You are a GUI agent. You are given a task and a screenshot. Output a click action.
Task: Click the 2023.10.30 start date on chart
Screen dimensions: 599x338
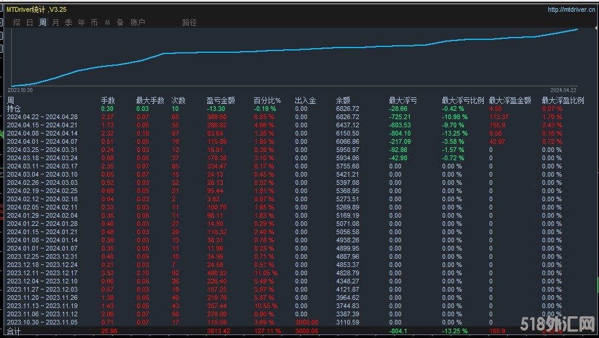point(21,90)
